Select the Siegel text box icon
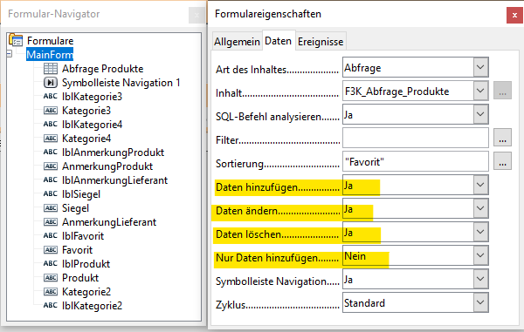This screenshot has height=332, width=524. tap(51, 208)
